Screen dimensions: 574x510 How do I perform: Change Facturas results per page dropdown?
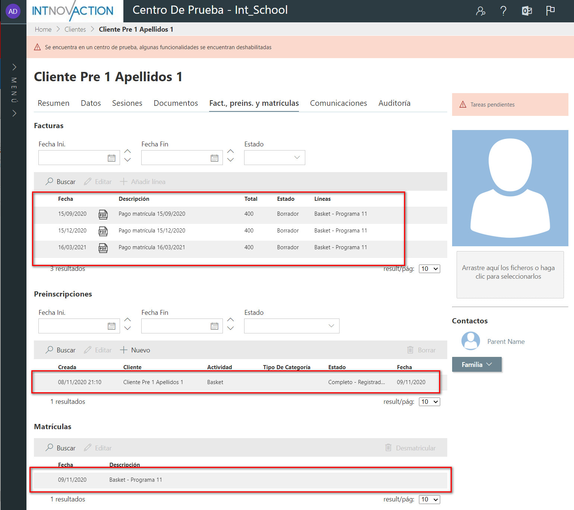(x=429, y=269)
